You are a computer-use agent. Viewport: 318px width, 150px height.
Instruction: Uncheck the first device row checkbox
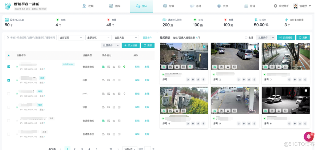9,67
